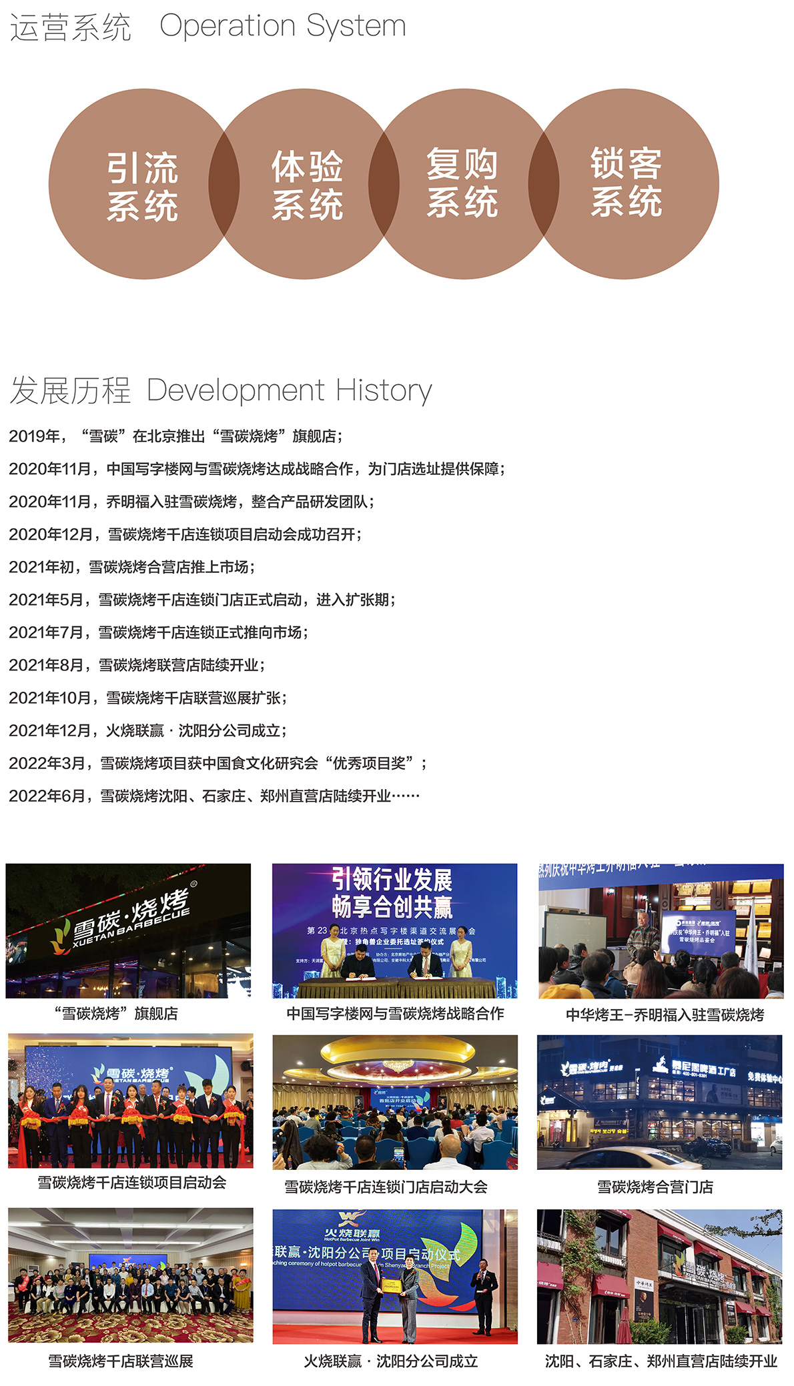
Task: Click the 发展历程 Development History heading
Action: tap(221, 391)
